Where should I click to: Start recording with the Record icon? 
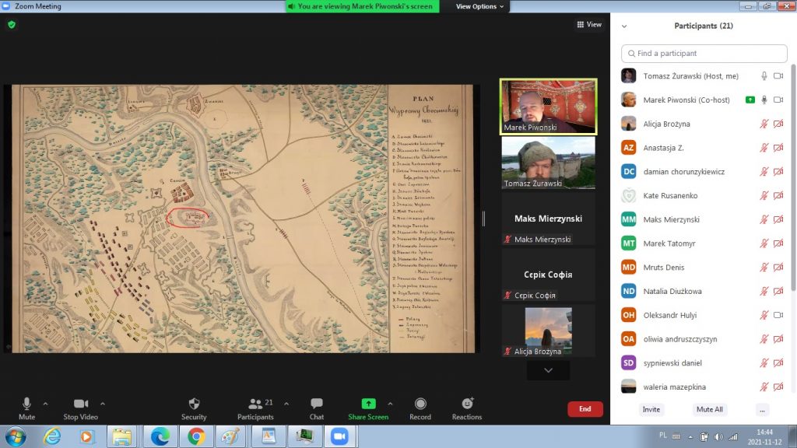pyautogui.click(x=420, y=404)
